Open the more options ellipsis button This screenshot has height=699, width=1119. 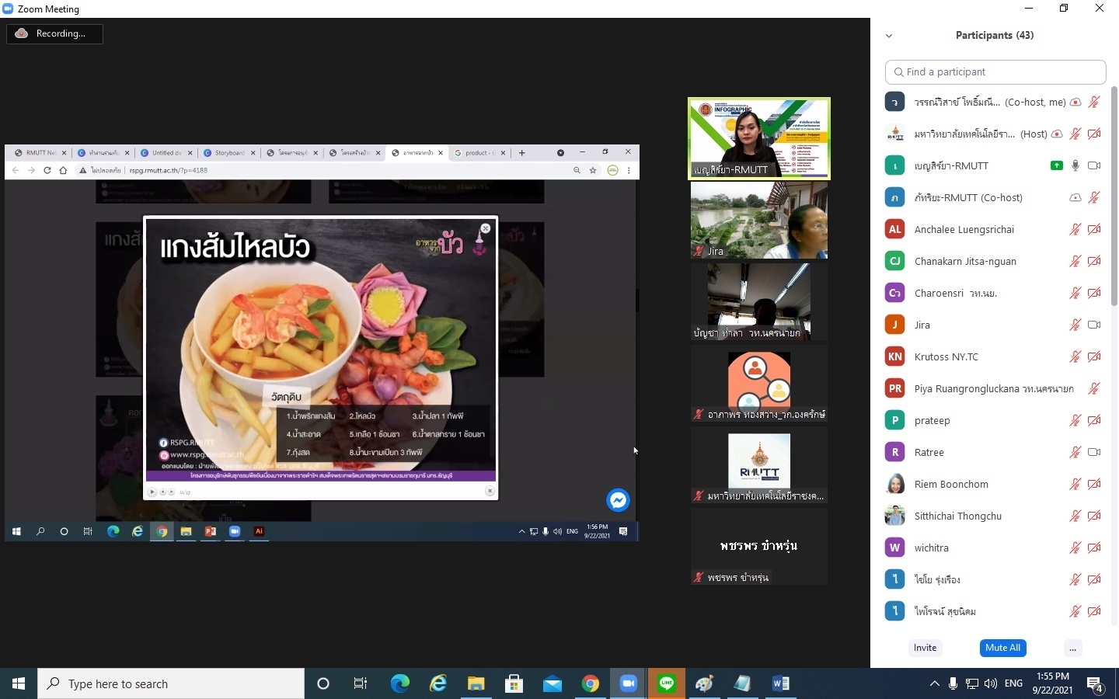tap(1072, 648)
